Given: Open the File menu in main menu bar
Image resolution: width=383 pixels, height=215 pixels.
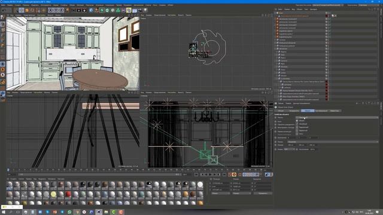Looking at the screenshot, I should (x=3, y=5).
